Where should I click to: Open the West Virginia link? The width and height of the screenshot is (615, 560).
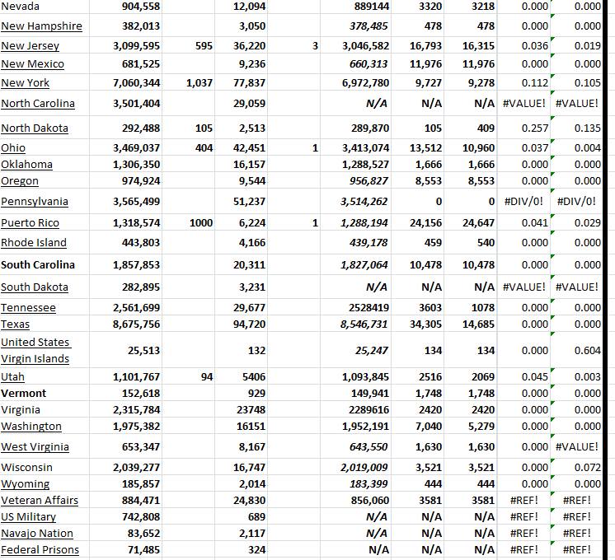pos(35,447)
